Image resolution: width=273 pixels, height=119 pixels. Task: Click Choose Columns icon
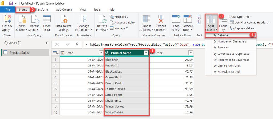pos(146,19)
